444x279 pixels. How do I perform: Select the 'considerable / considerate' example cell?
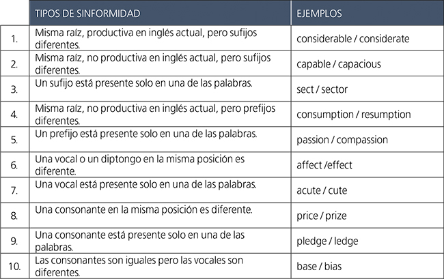coord(352,39)
